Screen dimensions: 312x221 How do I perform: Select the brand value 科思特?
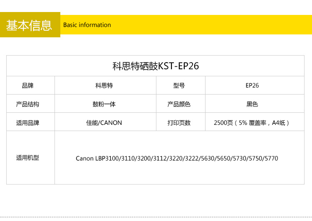[104, 85]
